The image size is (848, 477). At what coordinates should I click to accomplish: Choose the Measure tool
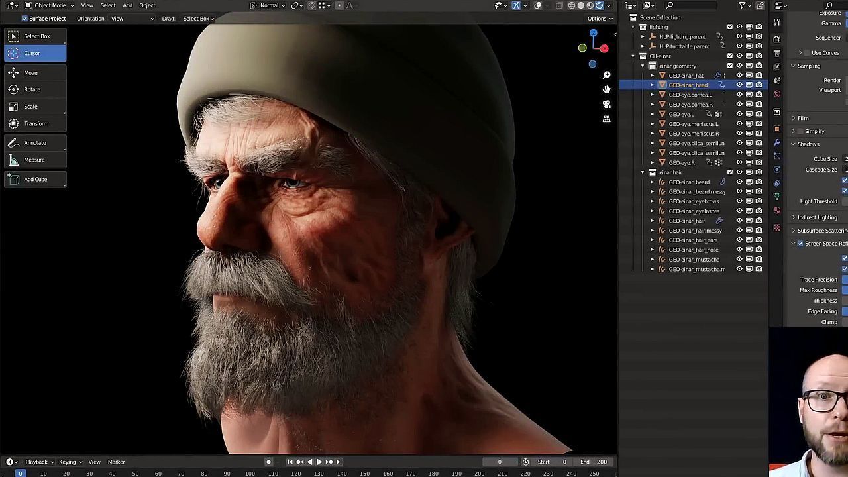point(34,160)
